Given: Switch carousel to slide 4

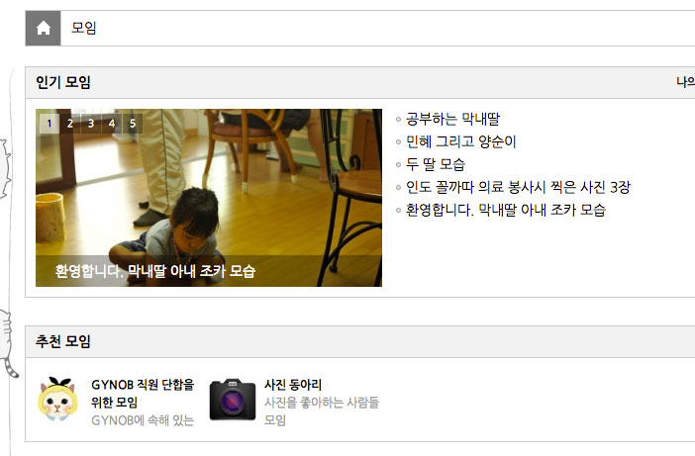Looking at the screenshot, I should point(112,124).
